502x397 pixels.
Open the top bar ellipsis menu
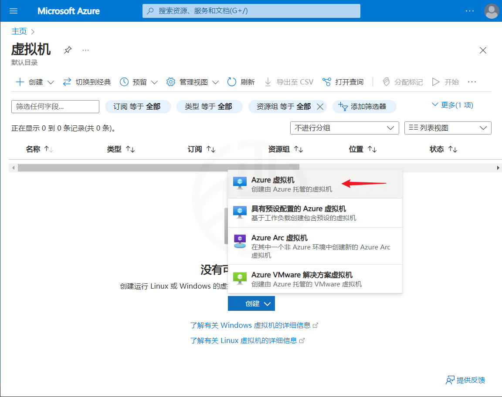click(x=470, y=11)
